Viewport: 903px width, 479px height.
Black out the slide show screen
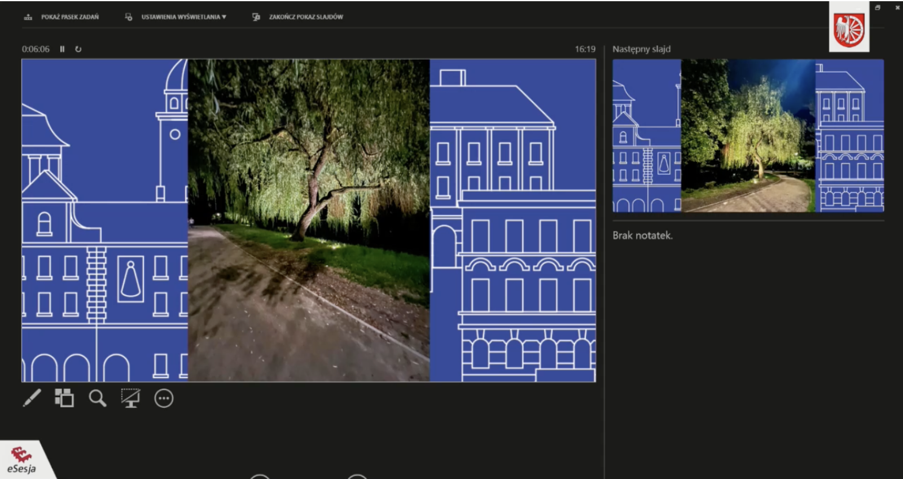pyautogui.click(x=130, y=398)
